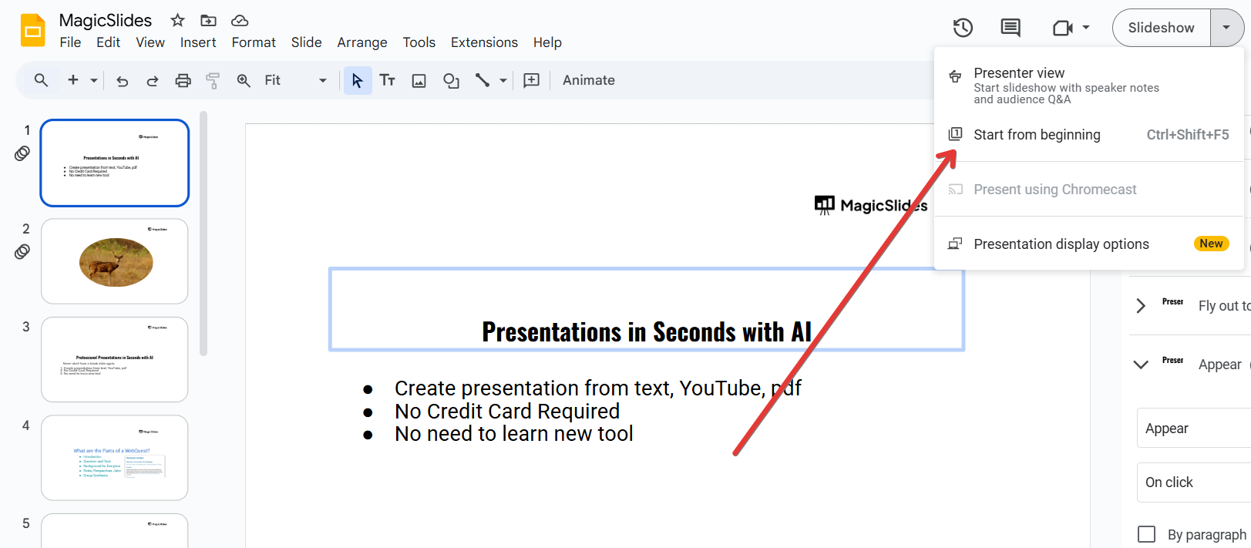This screenshot has width=1251, height=548.
Task: Open the Fit zoom dropdown
Action: (295, 80)
